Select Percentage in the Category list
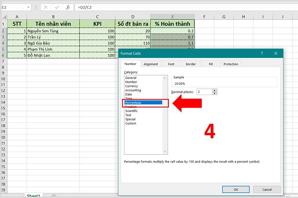 point(143,103)
